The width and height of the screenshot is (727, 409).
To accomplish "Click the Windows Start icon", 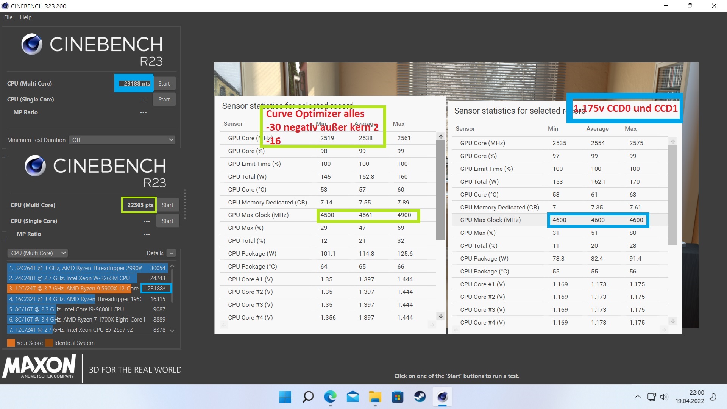I will 285,397.
